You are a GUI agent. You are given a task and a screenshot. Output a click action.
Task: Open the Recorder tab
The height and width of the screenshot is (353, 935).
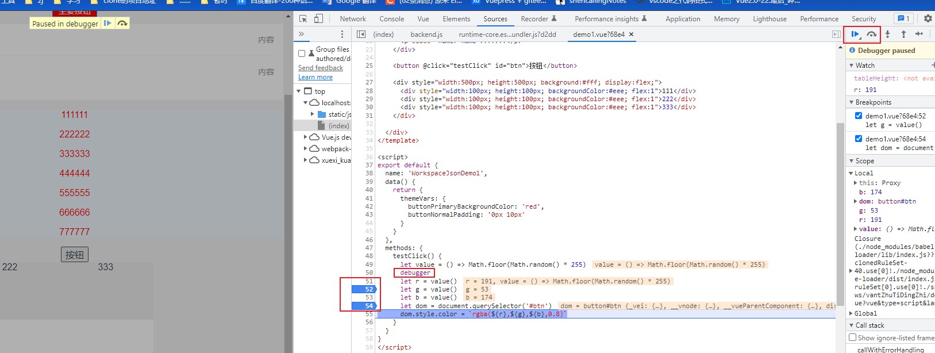(x=538, y=18)
